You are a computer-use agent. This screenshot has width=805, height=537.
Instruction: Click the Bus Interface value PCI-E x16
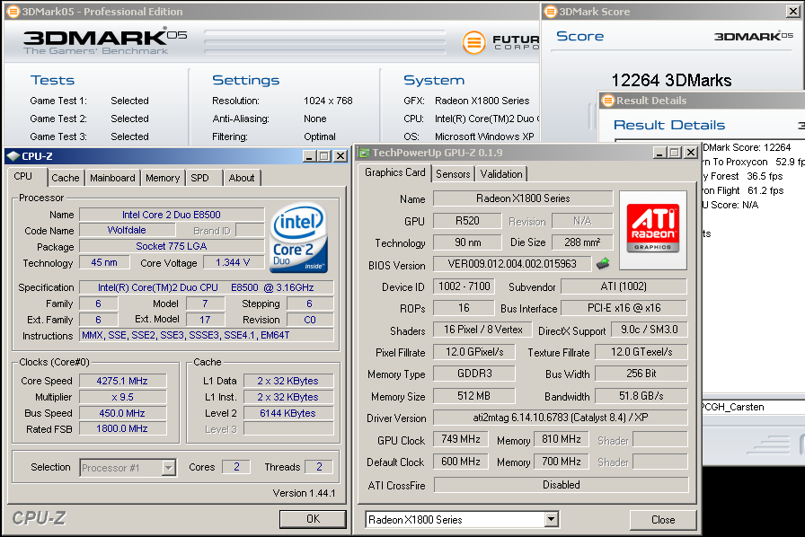pyautogui.click(x=624, y=308)
